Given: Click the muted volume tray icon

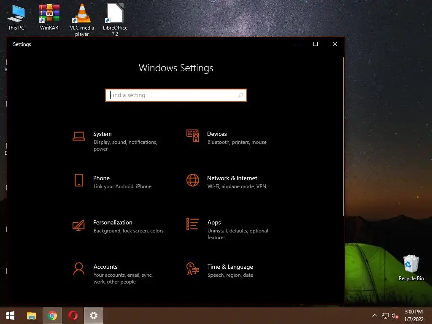Looking at the screenshot, I should tap(395, 316).
